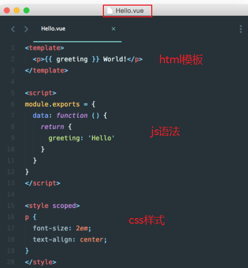Click the font-size property on line 17
Screen dimensions: 248x268
(x=50, y=228)
